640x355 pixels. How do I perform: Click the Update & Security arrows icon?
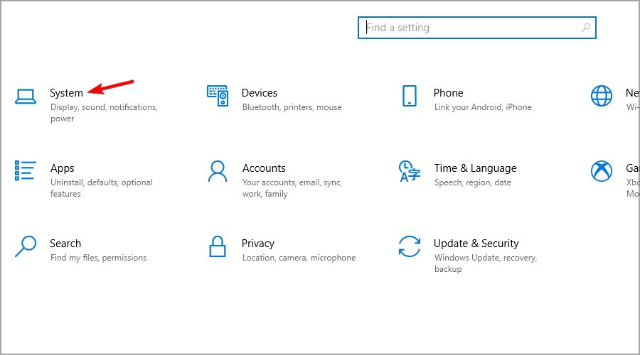(409, 246)
